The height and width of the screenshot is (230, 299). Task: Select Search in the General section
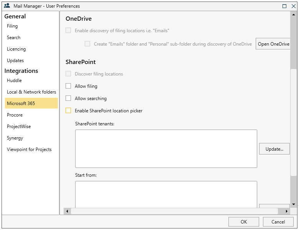click(x=13, y=38)
